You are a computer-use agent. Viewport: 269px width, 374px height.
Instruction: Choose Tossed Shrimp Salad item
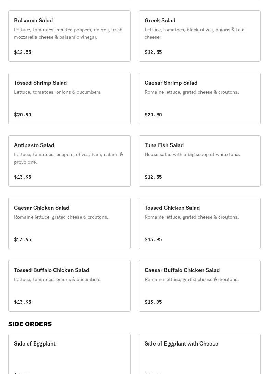(x=69, y=98)
